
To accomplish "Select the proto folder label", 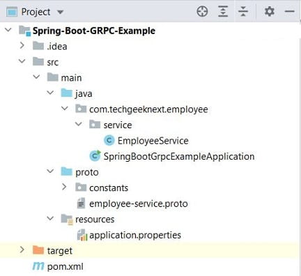I will pyautogui.click(x=87, y=173).
